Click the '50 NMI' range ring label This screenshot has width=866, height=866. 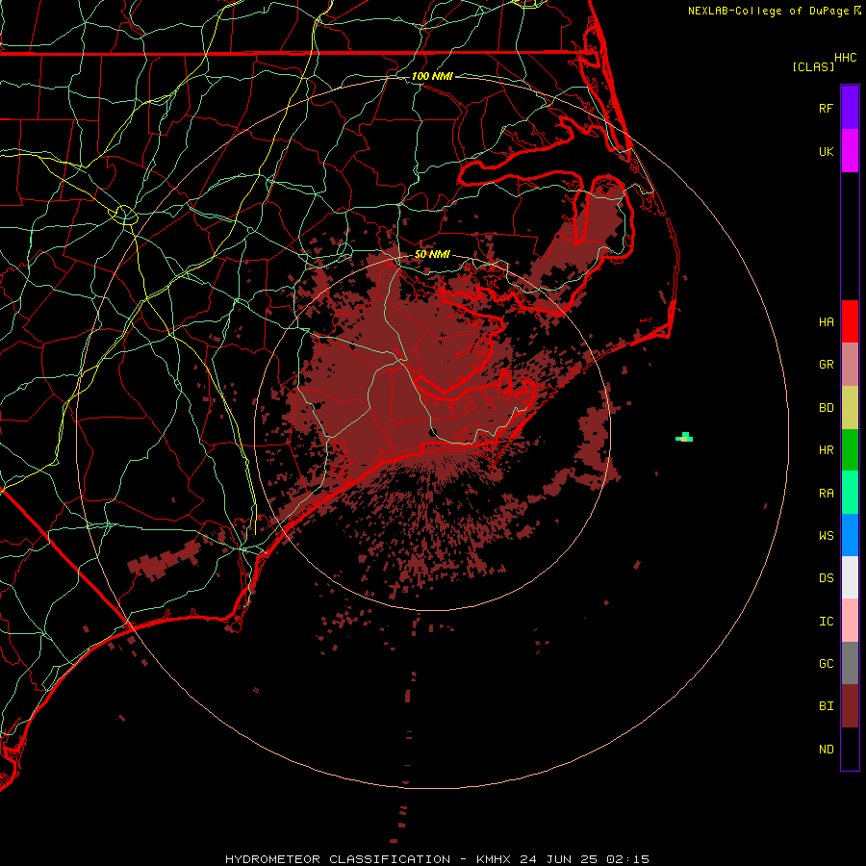[x=432, y=255]
